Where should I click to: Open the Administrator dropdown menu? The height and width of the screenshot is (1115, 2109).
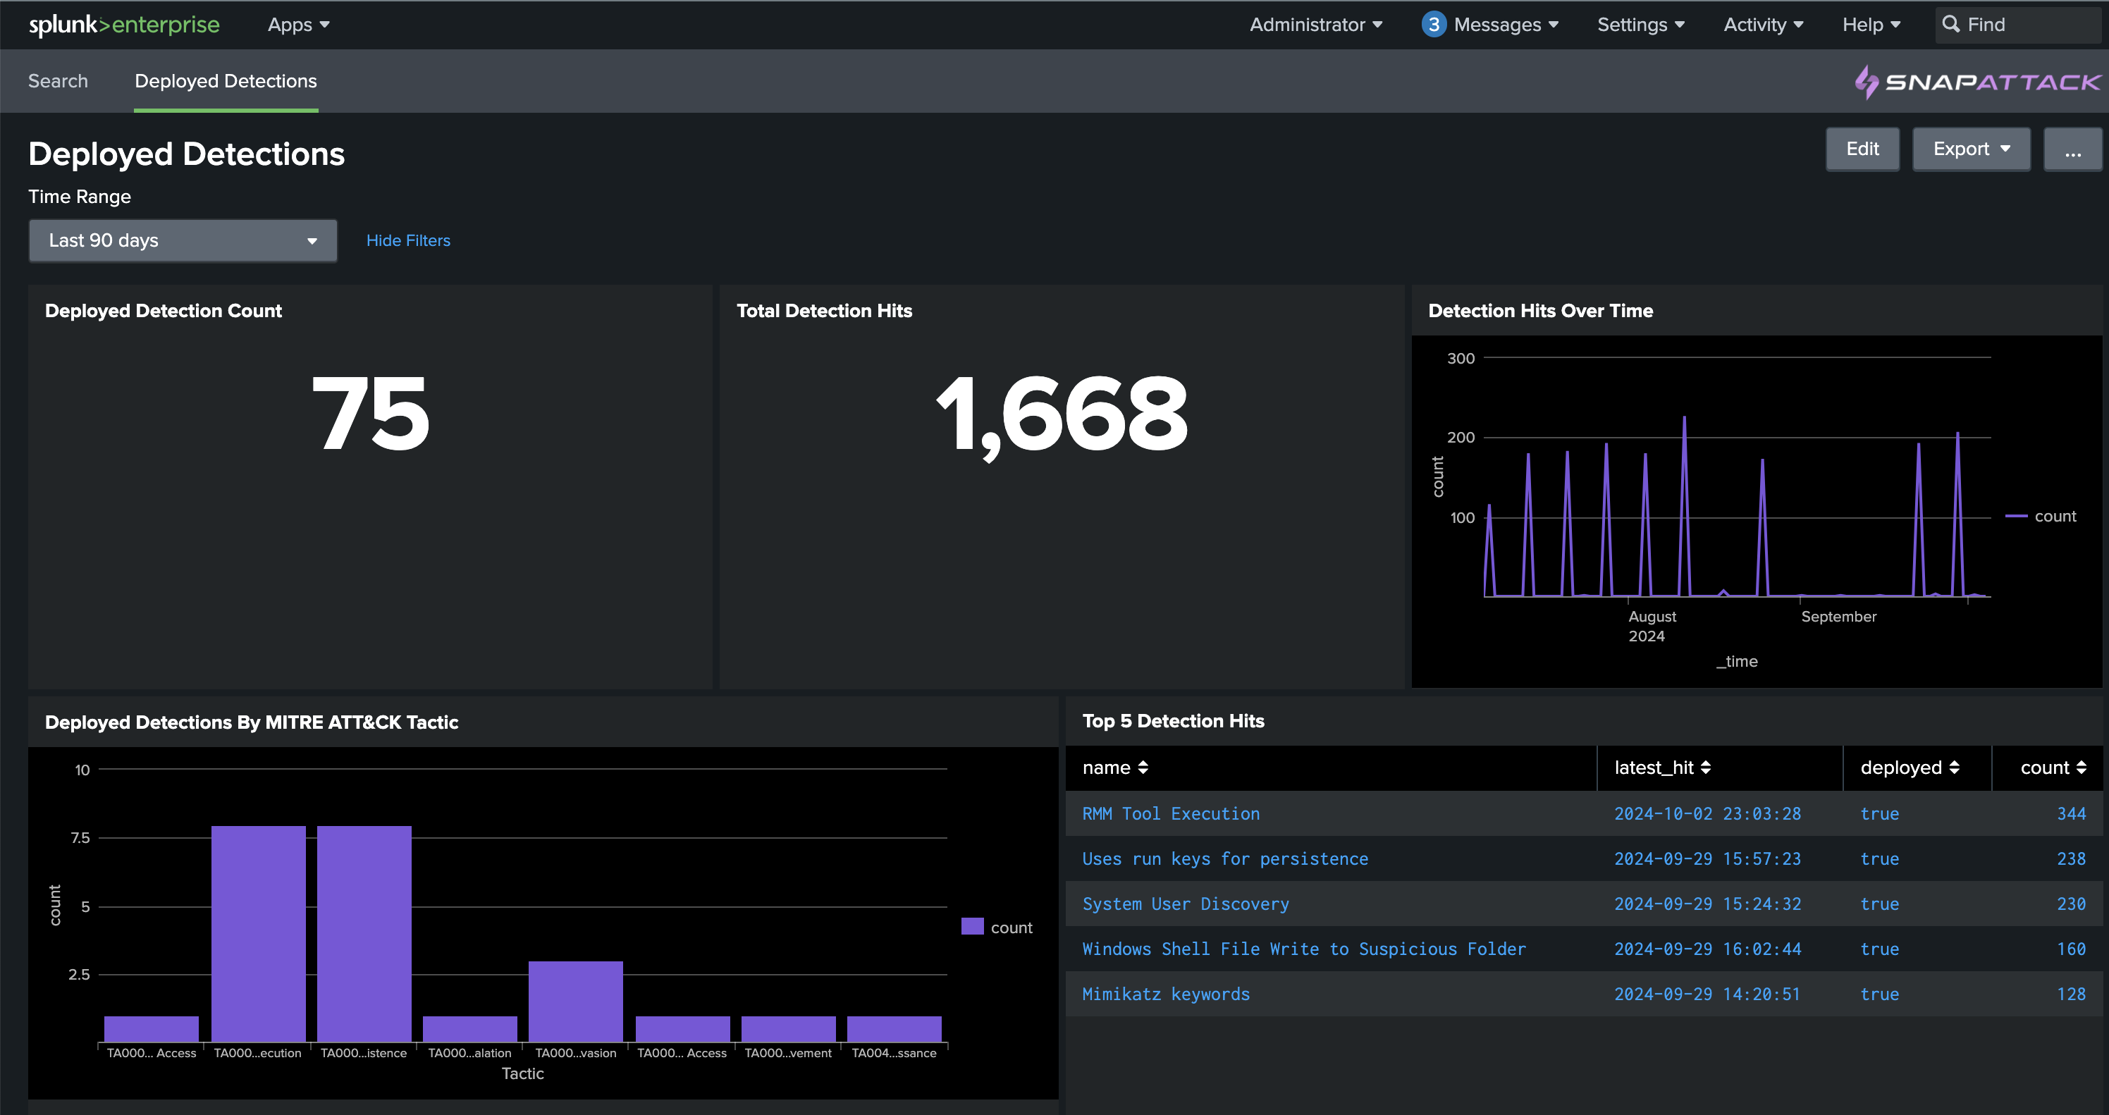point(1316,25)
